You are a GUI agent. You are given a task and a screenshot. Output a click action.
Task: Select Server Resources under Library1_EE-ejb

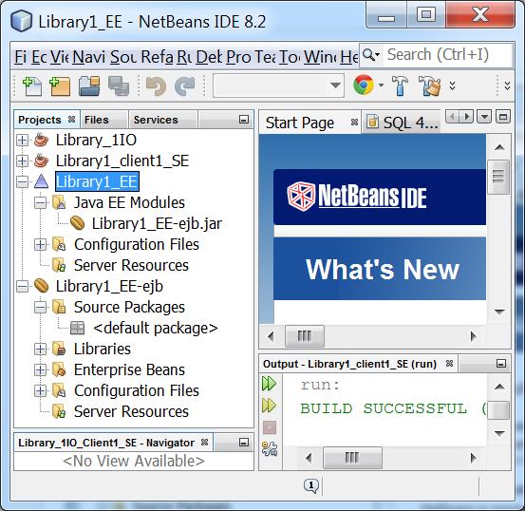click(x=131, y=411)
